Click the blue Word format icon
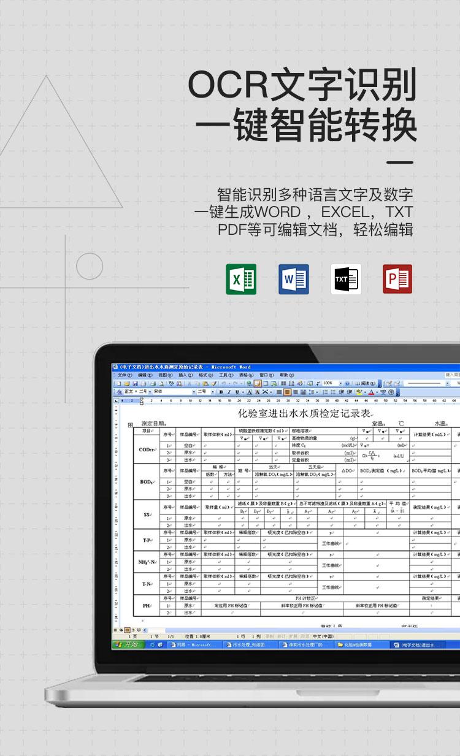Screen dimensions: 460x756 pos(294,280)
